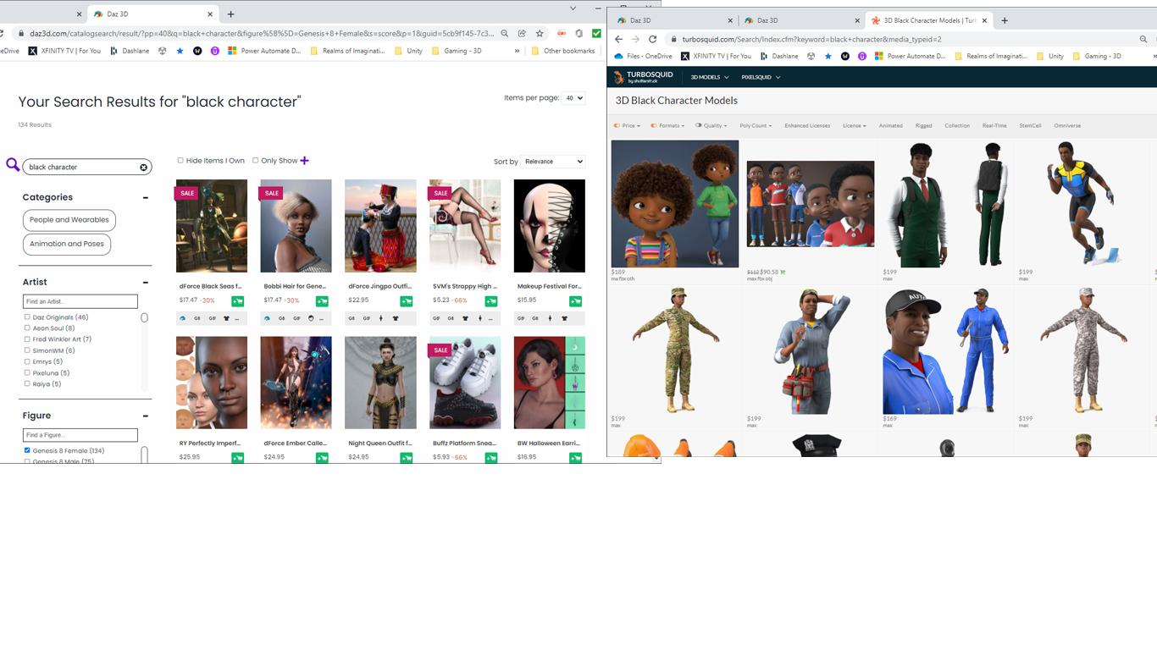Open the Price filter dropdown on TurboSquid
The height and width of the screenshot is (650, 1157).
click(628, 125)
